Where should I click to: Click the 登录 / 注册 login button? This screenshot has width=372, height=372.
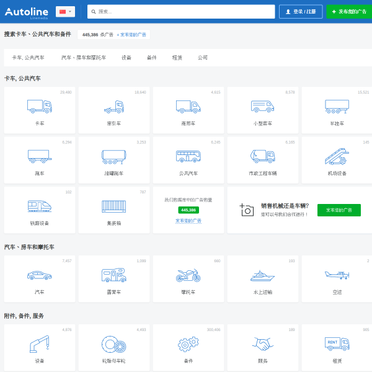(x=301, y=11)
